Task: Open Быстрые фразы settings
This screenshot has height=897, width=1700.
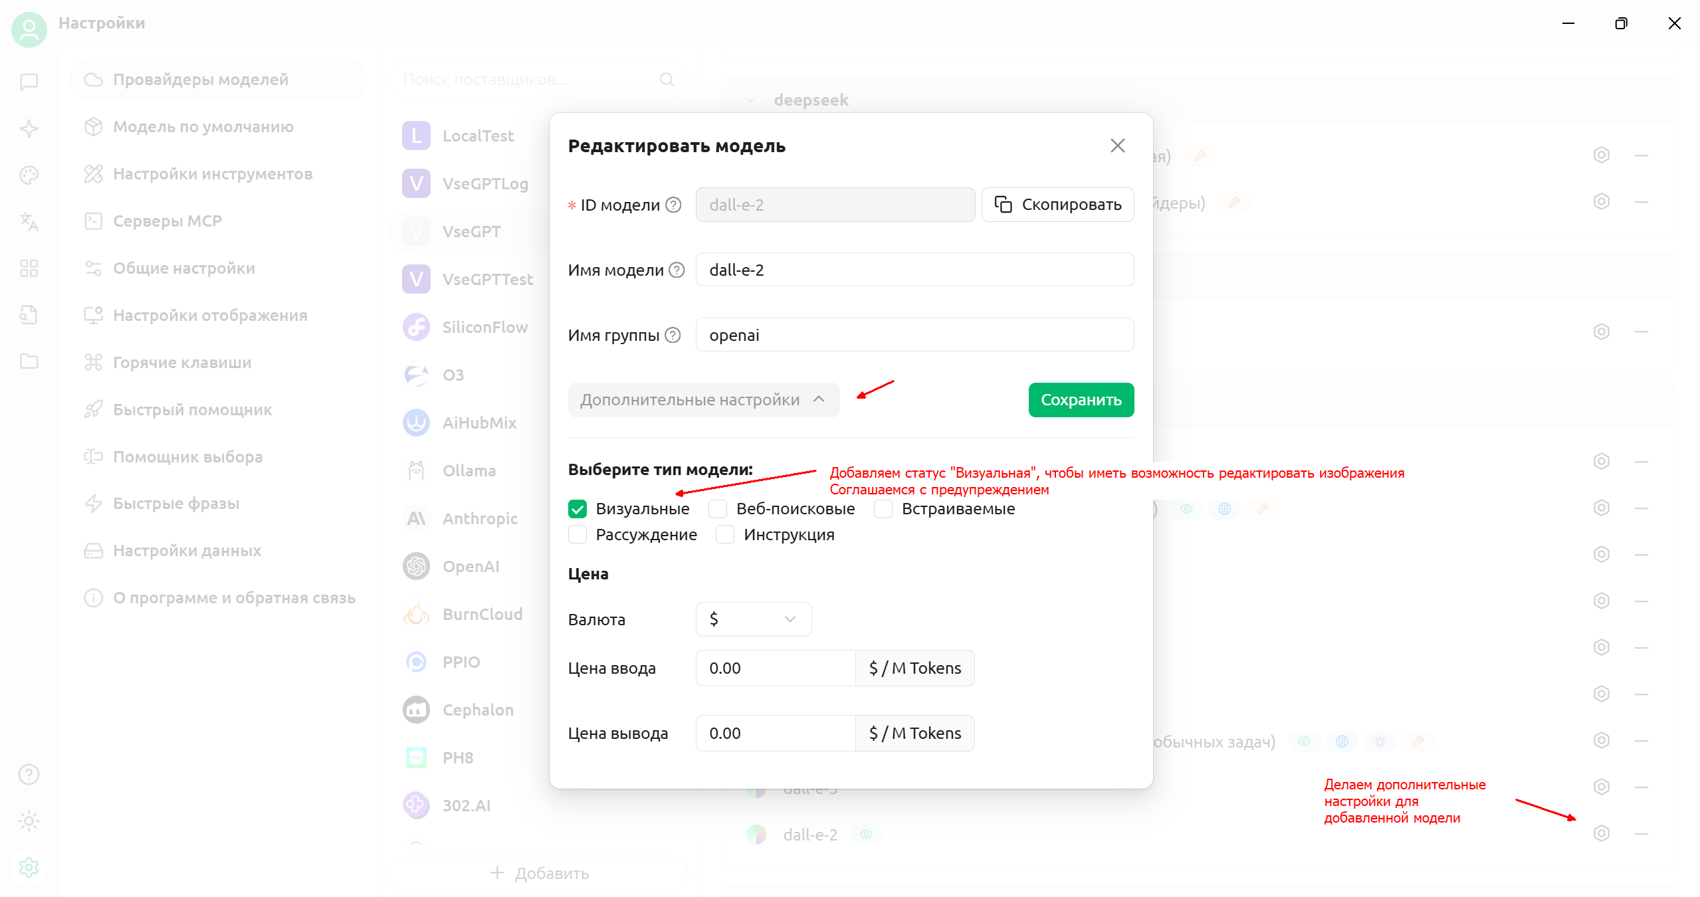Action: 219,504
